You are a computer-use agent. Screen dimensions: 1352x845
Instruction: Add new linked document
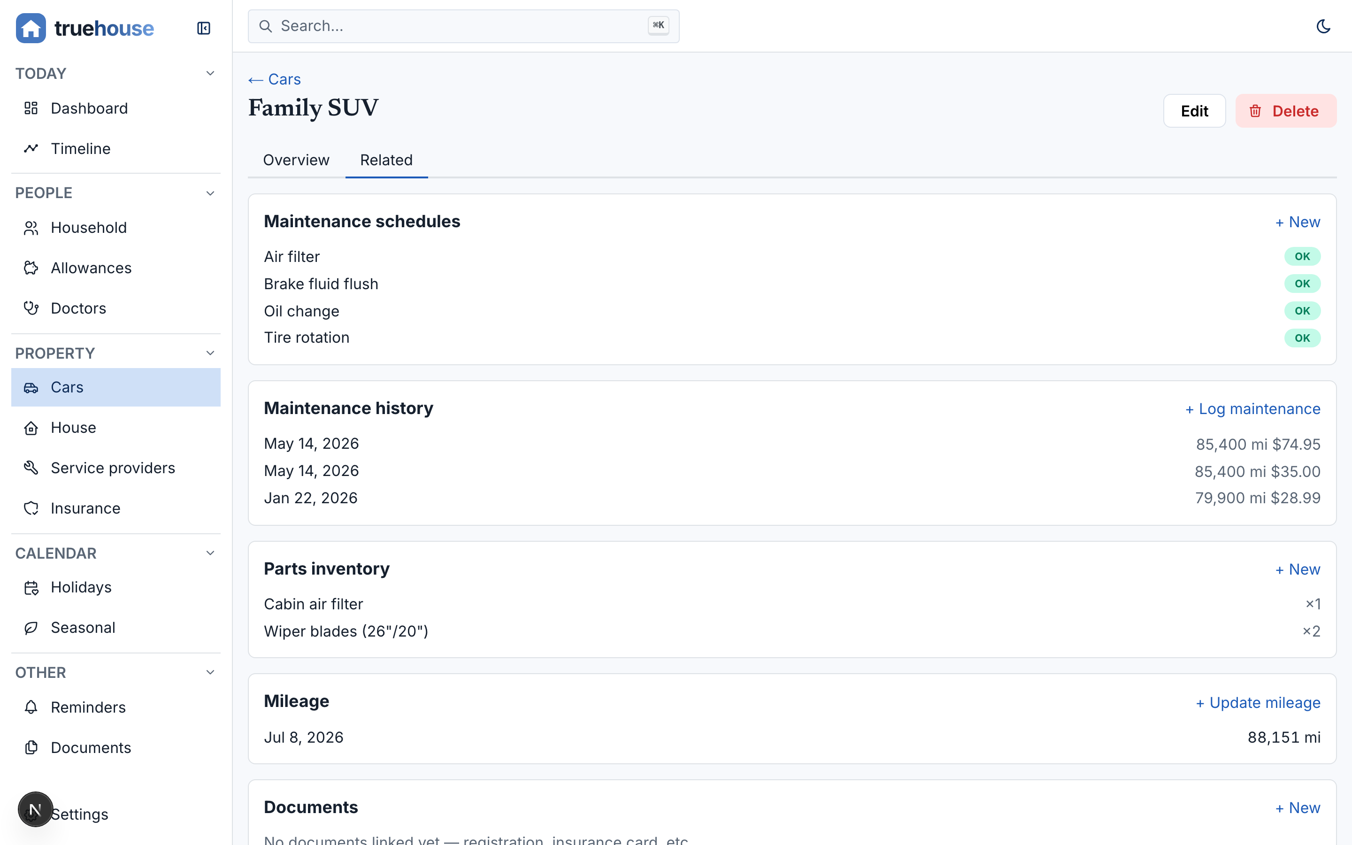point(1297,808)
